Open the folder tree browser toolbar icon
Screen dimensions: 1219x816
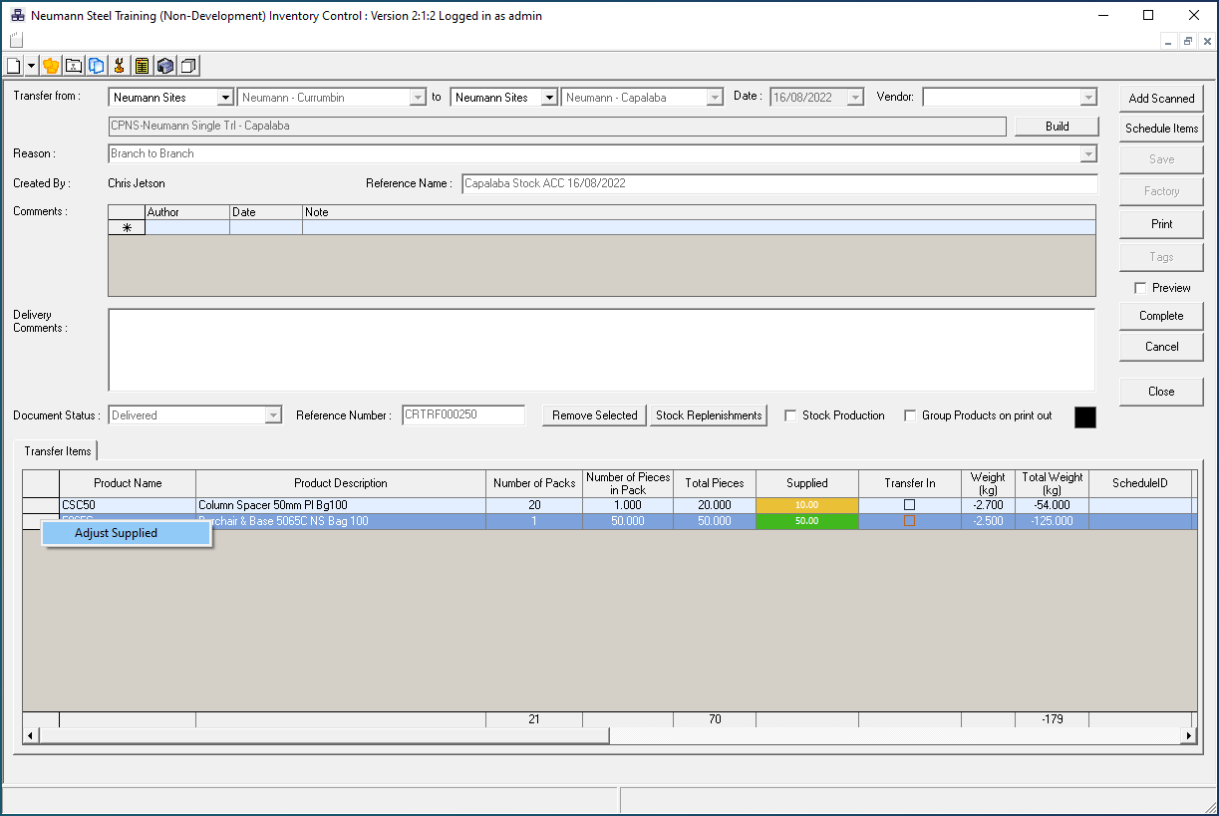pyautogui.click(x=74, y=66)
